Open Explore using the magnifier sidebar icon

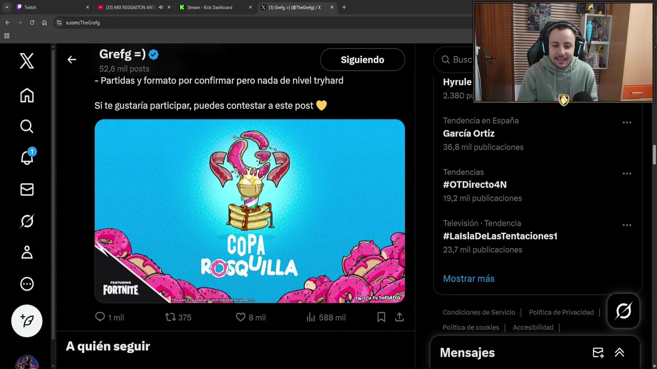click(x=27, y=126)
